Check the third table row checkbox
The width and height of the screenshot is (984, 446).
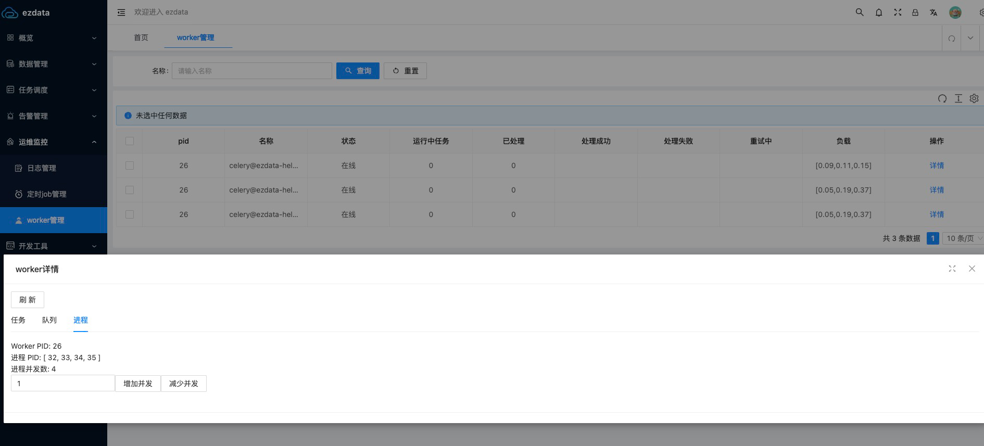tap(130, 214)
